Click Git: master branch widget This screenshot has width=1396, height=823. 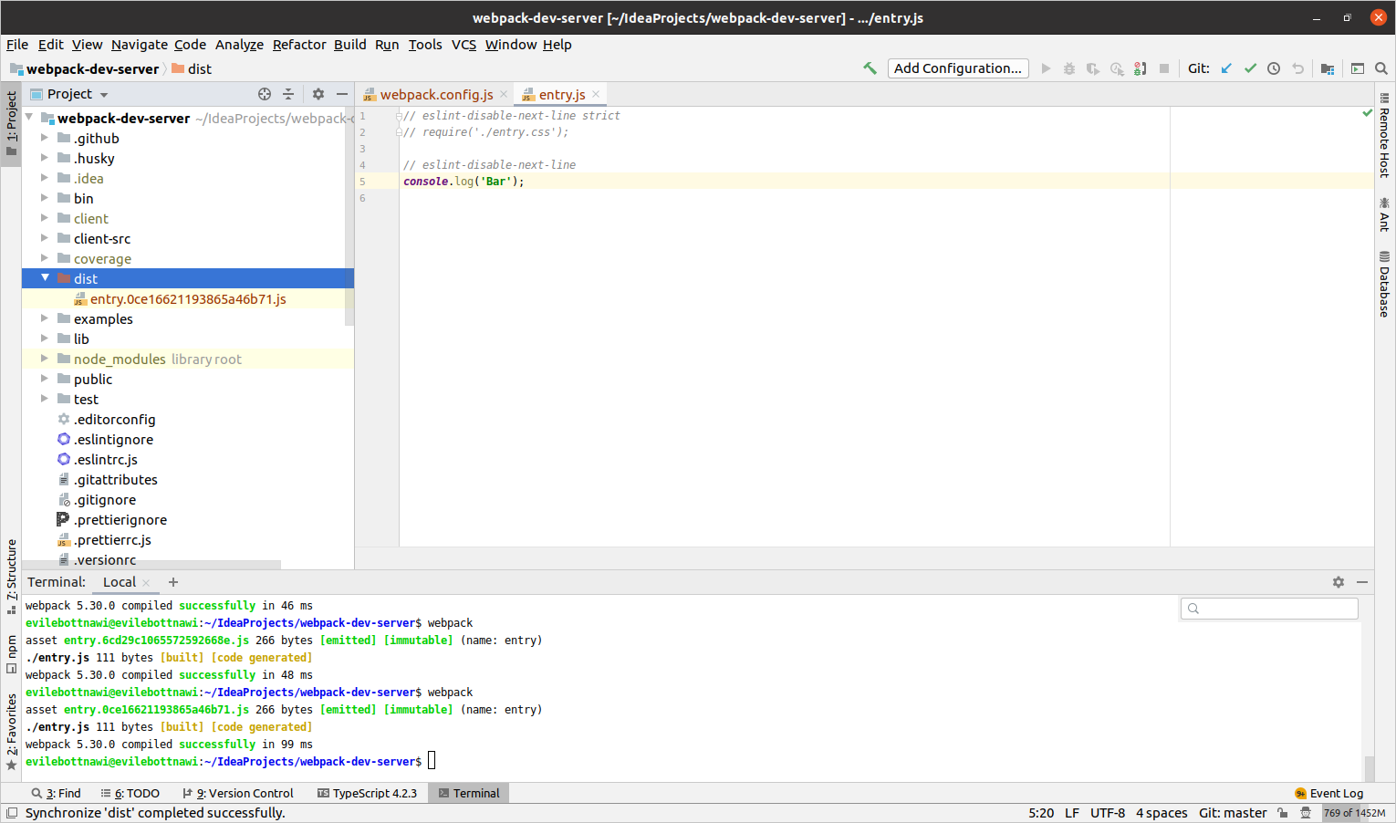[x=1233, y=813]
